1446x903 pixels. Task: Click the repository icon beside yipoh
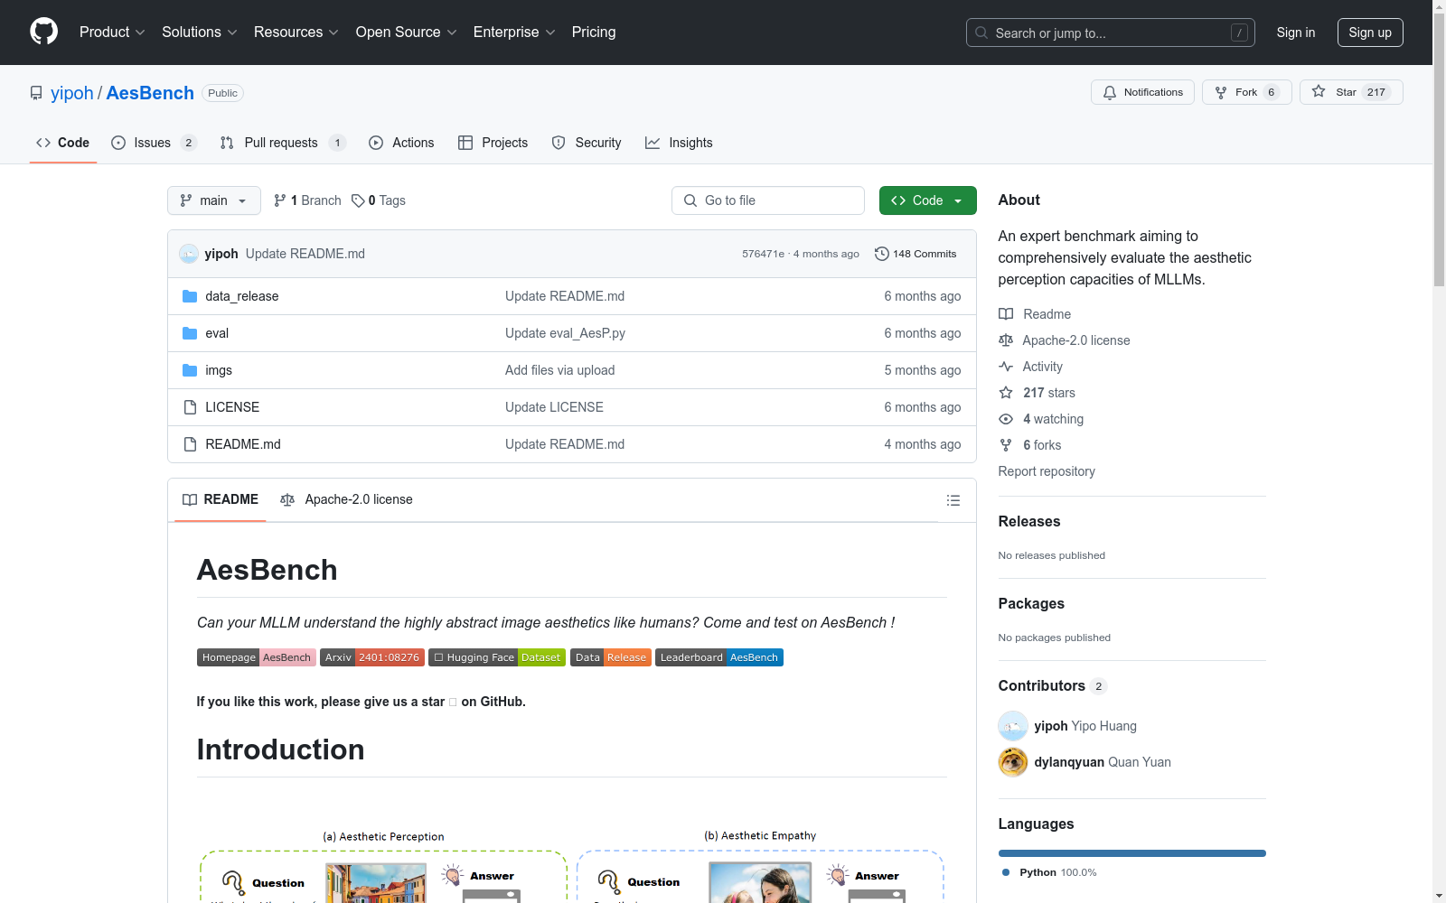[x=36, y=93]
